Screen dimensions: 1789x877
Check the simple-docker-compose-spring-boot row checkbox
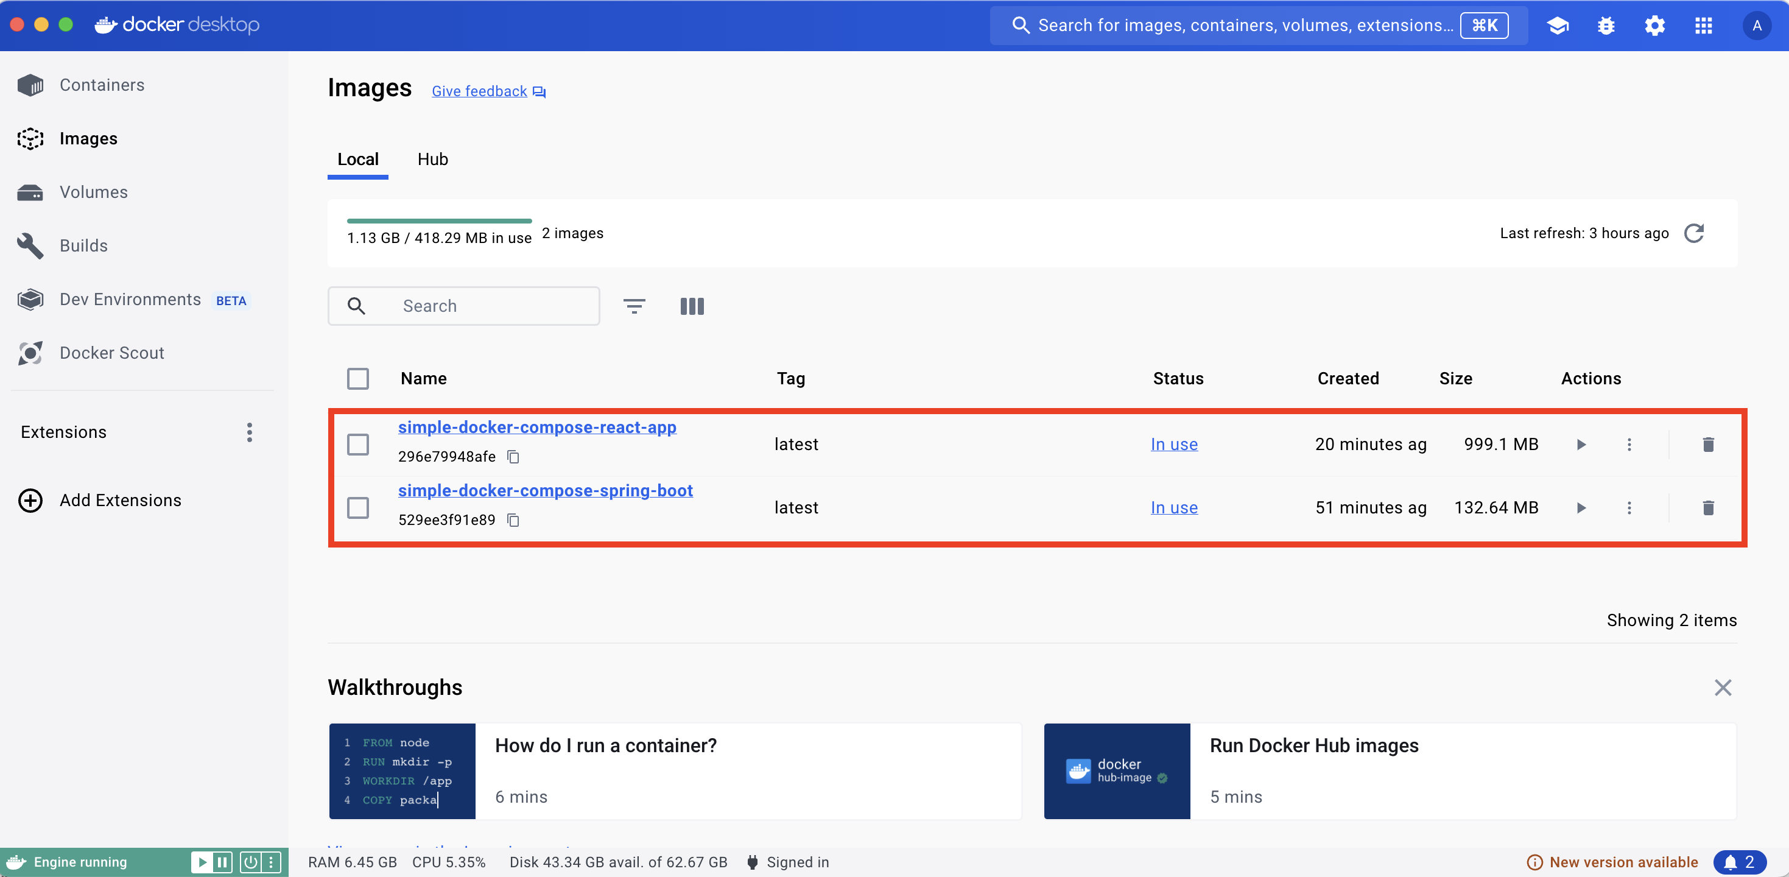(x=357, y=507)
